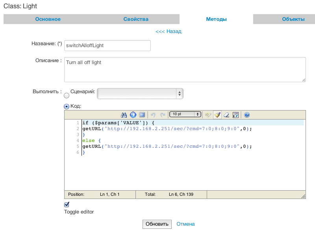Open the 10 pt font size dropdown

point(185,114)
